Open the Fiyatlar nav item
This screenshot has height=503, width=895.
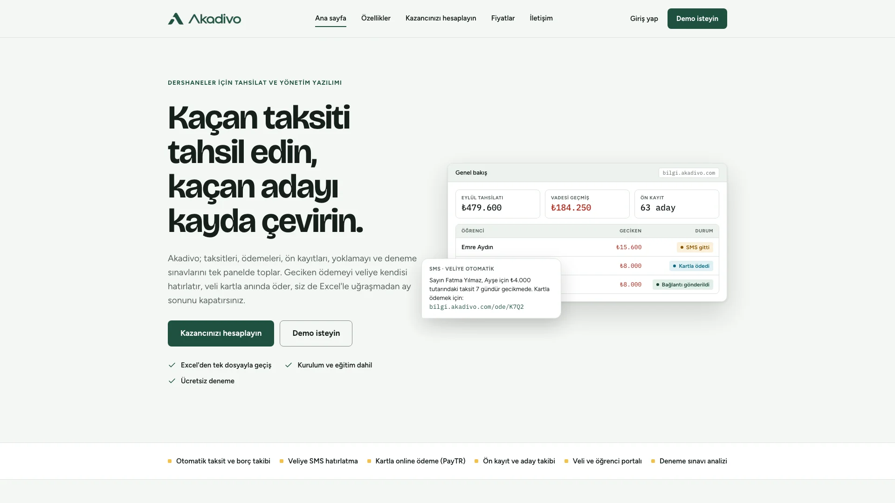[503, 18]
